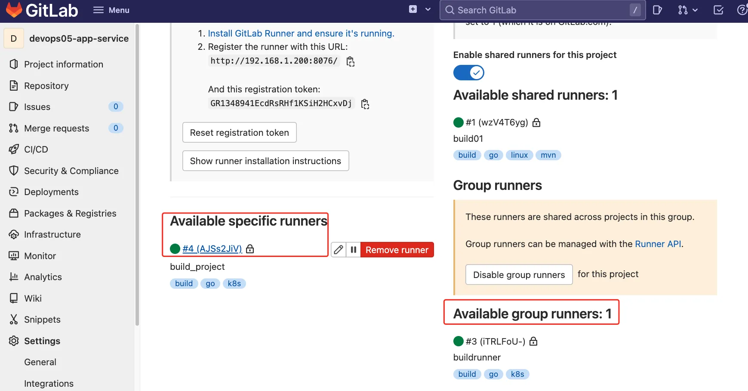Expand merge requests dropdown chevron in top bar

(x=695, y=10)
